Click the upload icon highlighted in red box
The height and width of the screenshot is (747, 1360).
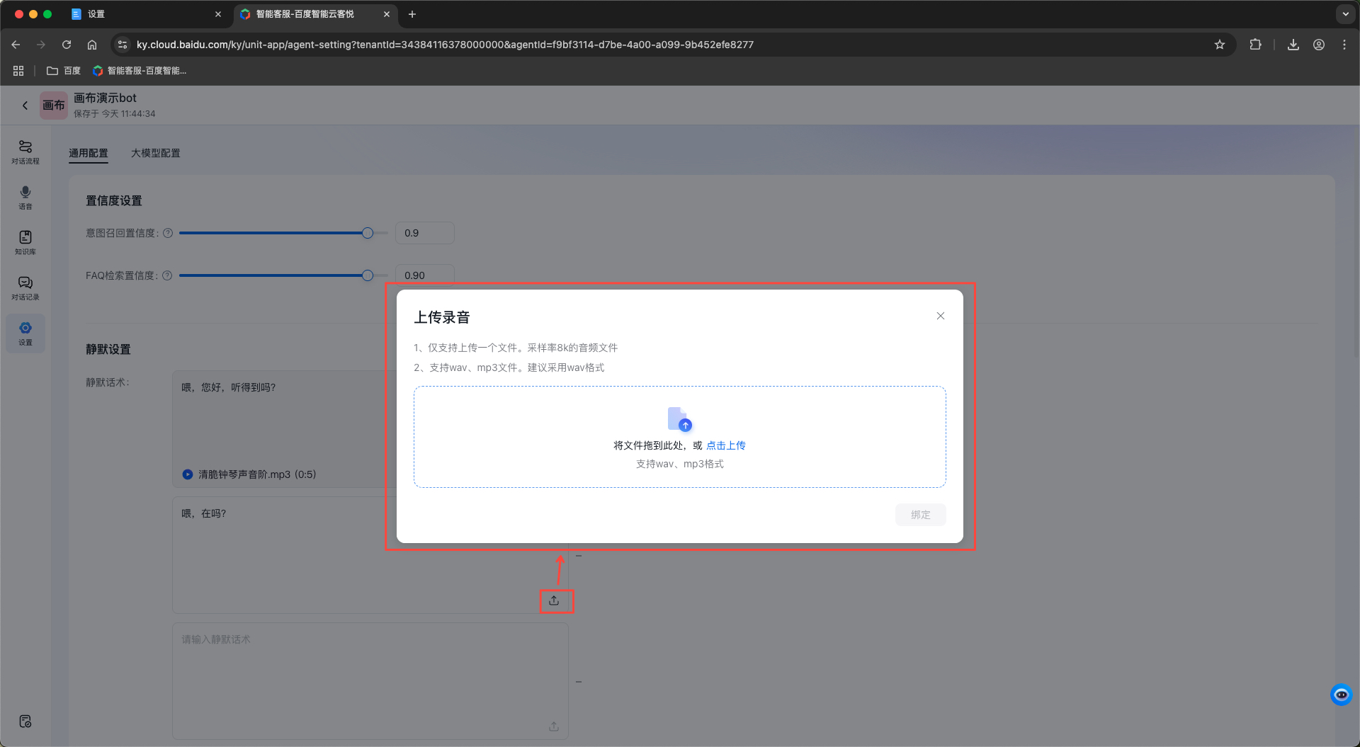pyautogui.click(x=555, y=600)
